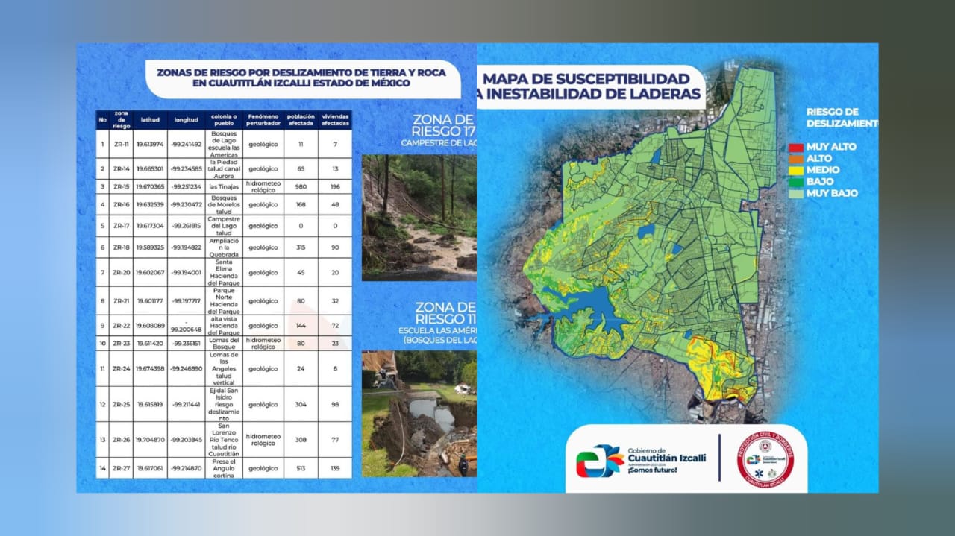Image resolution: width=955 pixels, height=536 pixels.
Task: Click the '¡Somos futuro!' slogan text
Action: point(651,470)
